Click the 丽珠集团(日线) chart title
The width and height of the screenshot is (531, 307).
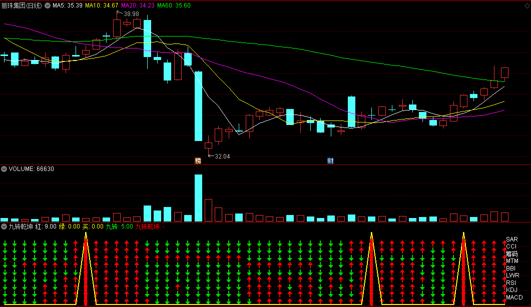pos(22,5)
